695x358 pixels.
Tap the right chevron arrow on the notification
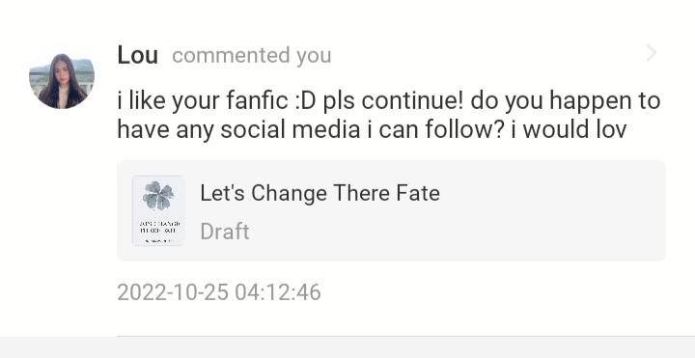(x=652, y=53)
